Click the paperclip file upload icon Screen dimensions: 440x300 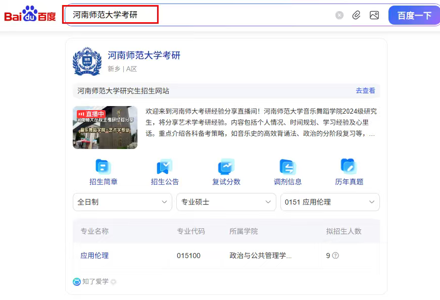click(x=357, y=15)
